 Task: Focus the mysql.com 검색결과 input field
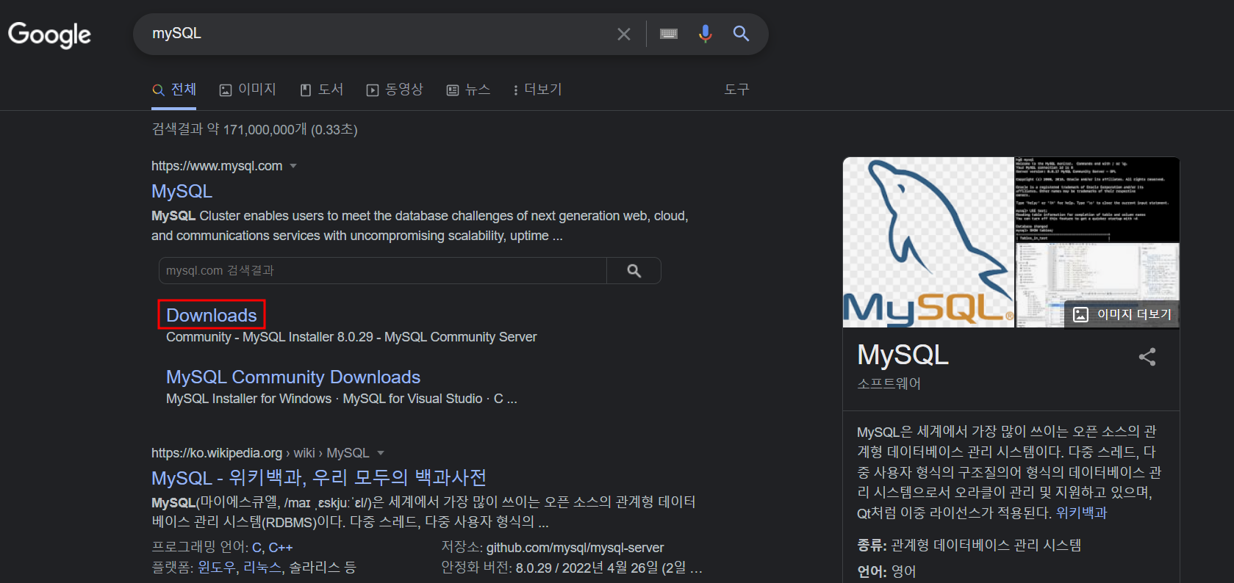pyautogui.click(x=383, y=271)
